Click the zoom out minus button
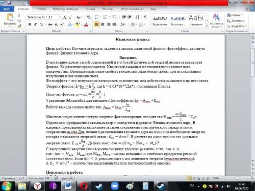The image size is (255, 191). [223, 178]
